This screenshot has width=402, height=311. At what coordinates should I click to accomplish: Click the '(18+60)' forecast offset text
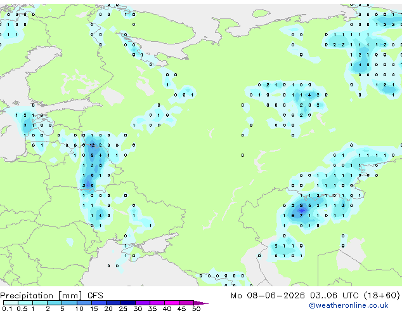pos(382,296)
